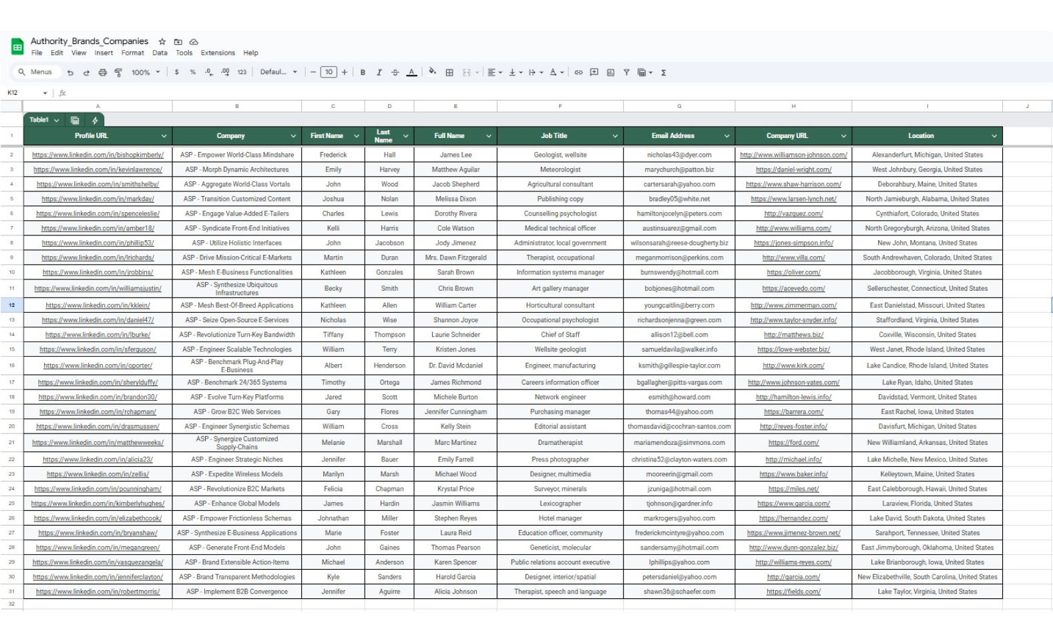Apply strikethrough formatting
This screenshot has height=641, width=1053.
click(395, 73)
